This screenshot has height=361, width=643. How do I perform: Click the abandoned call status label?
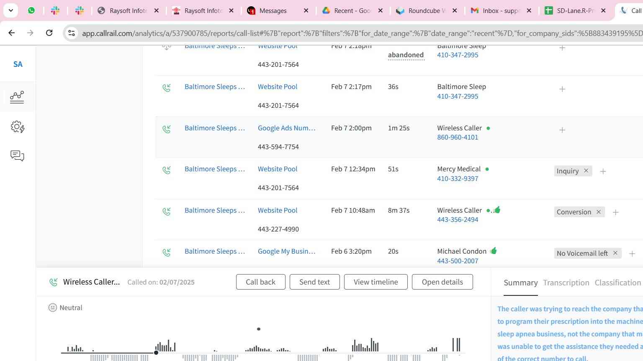406,55
